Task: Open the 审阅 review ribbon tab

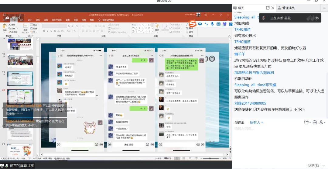Action: coord(76,20)
